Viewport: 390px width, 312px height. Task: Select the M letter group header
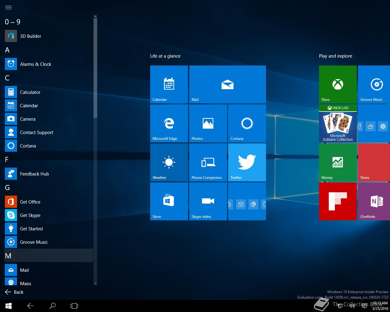(49, 255)
